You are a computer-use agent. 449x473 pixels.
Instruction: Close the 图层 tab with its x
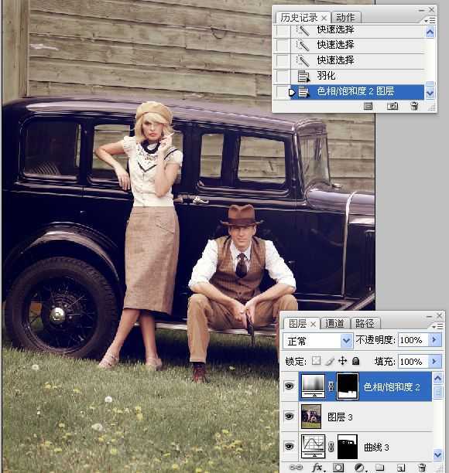[x=314, y=325]
